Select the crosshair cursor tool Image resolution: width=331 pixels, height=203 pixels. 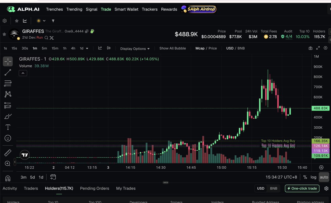tap(8, 61)
